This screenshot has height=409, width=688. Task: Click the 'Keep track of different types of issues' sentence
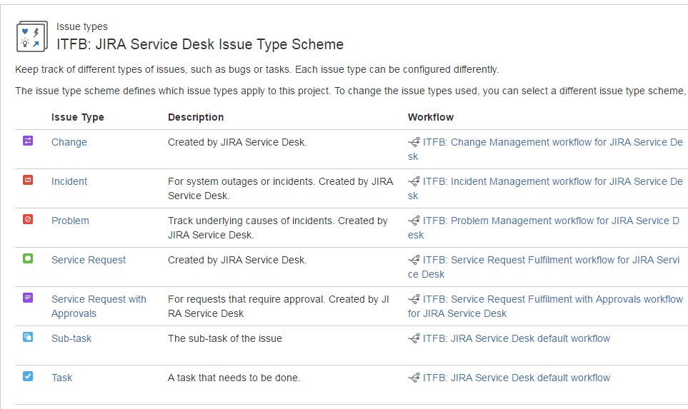pos(256,70)
